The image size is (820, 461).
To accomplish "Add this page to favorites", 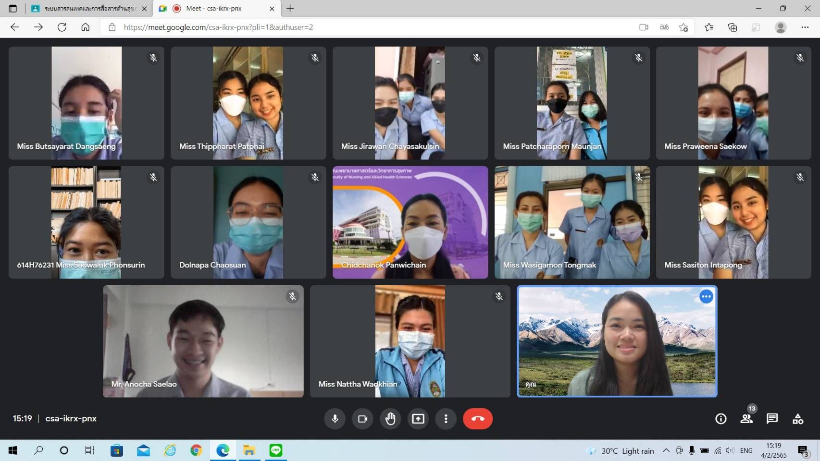I will (683, 27).
